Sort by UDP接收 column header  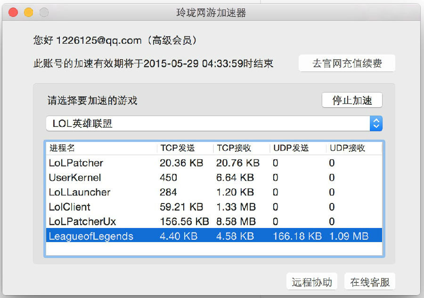coord(353,148)
